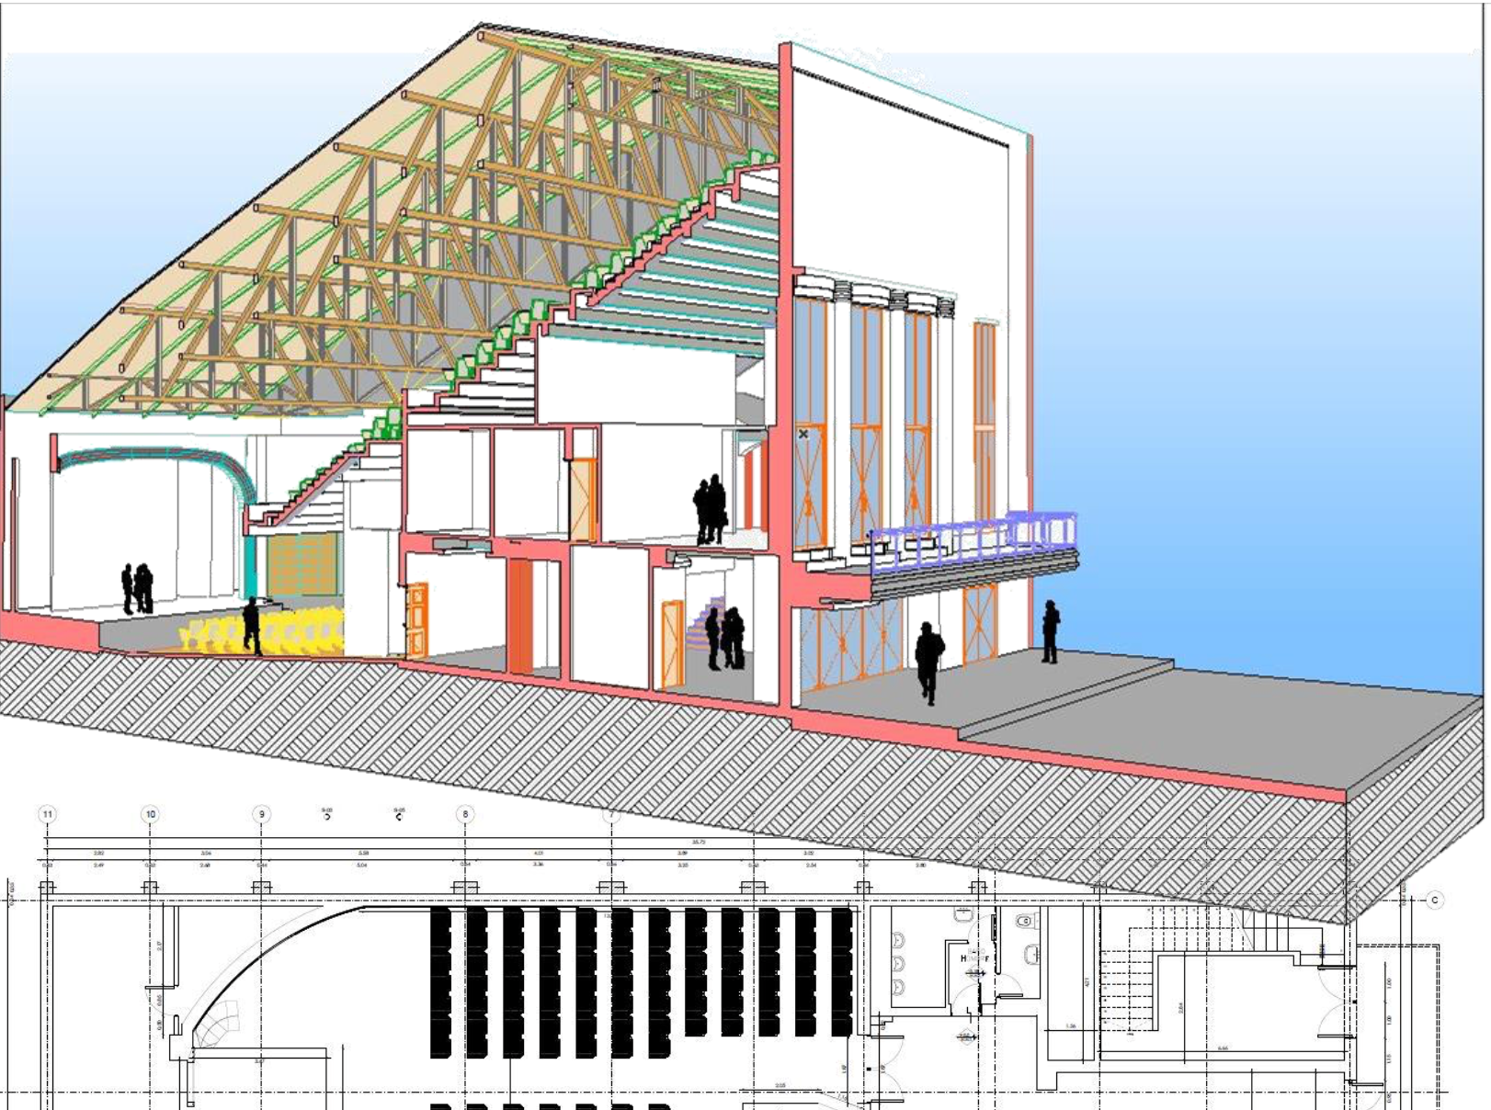Screen dimensions: 1491x1110
Task: Click the row of three sinks in restroom
Action: (x=898, y=965)
